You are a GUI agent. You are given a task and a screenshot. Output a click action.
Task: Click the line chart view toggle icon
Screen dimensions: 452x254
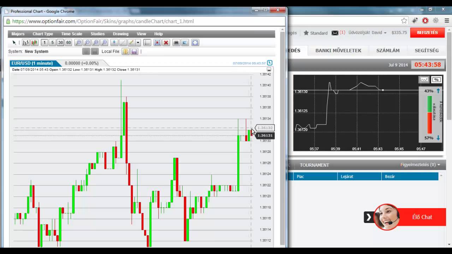[x=424, y=80]
